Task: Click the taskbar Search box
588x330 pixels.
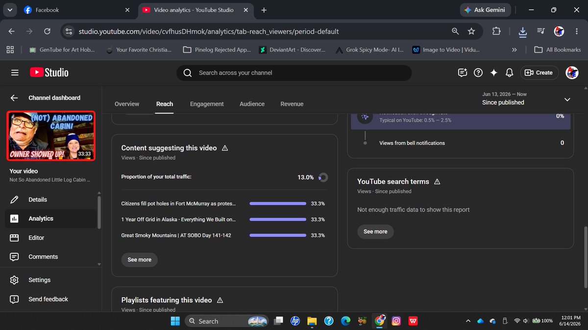Action: point(227,321)
